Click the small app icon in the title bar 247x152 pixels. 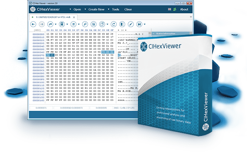[x=31, y=3]
